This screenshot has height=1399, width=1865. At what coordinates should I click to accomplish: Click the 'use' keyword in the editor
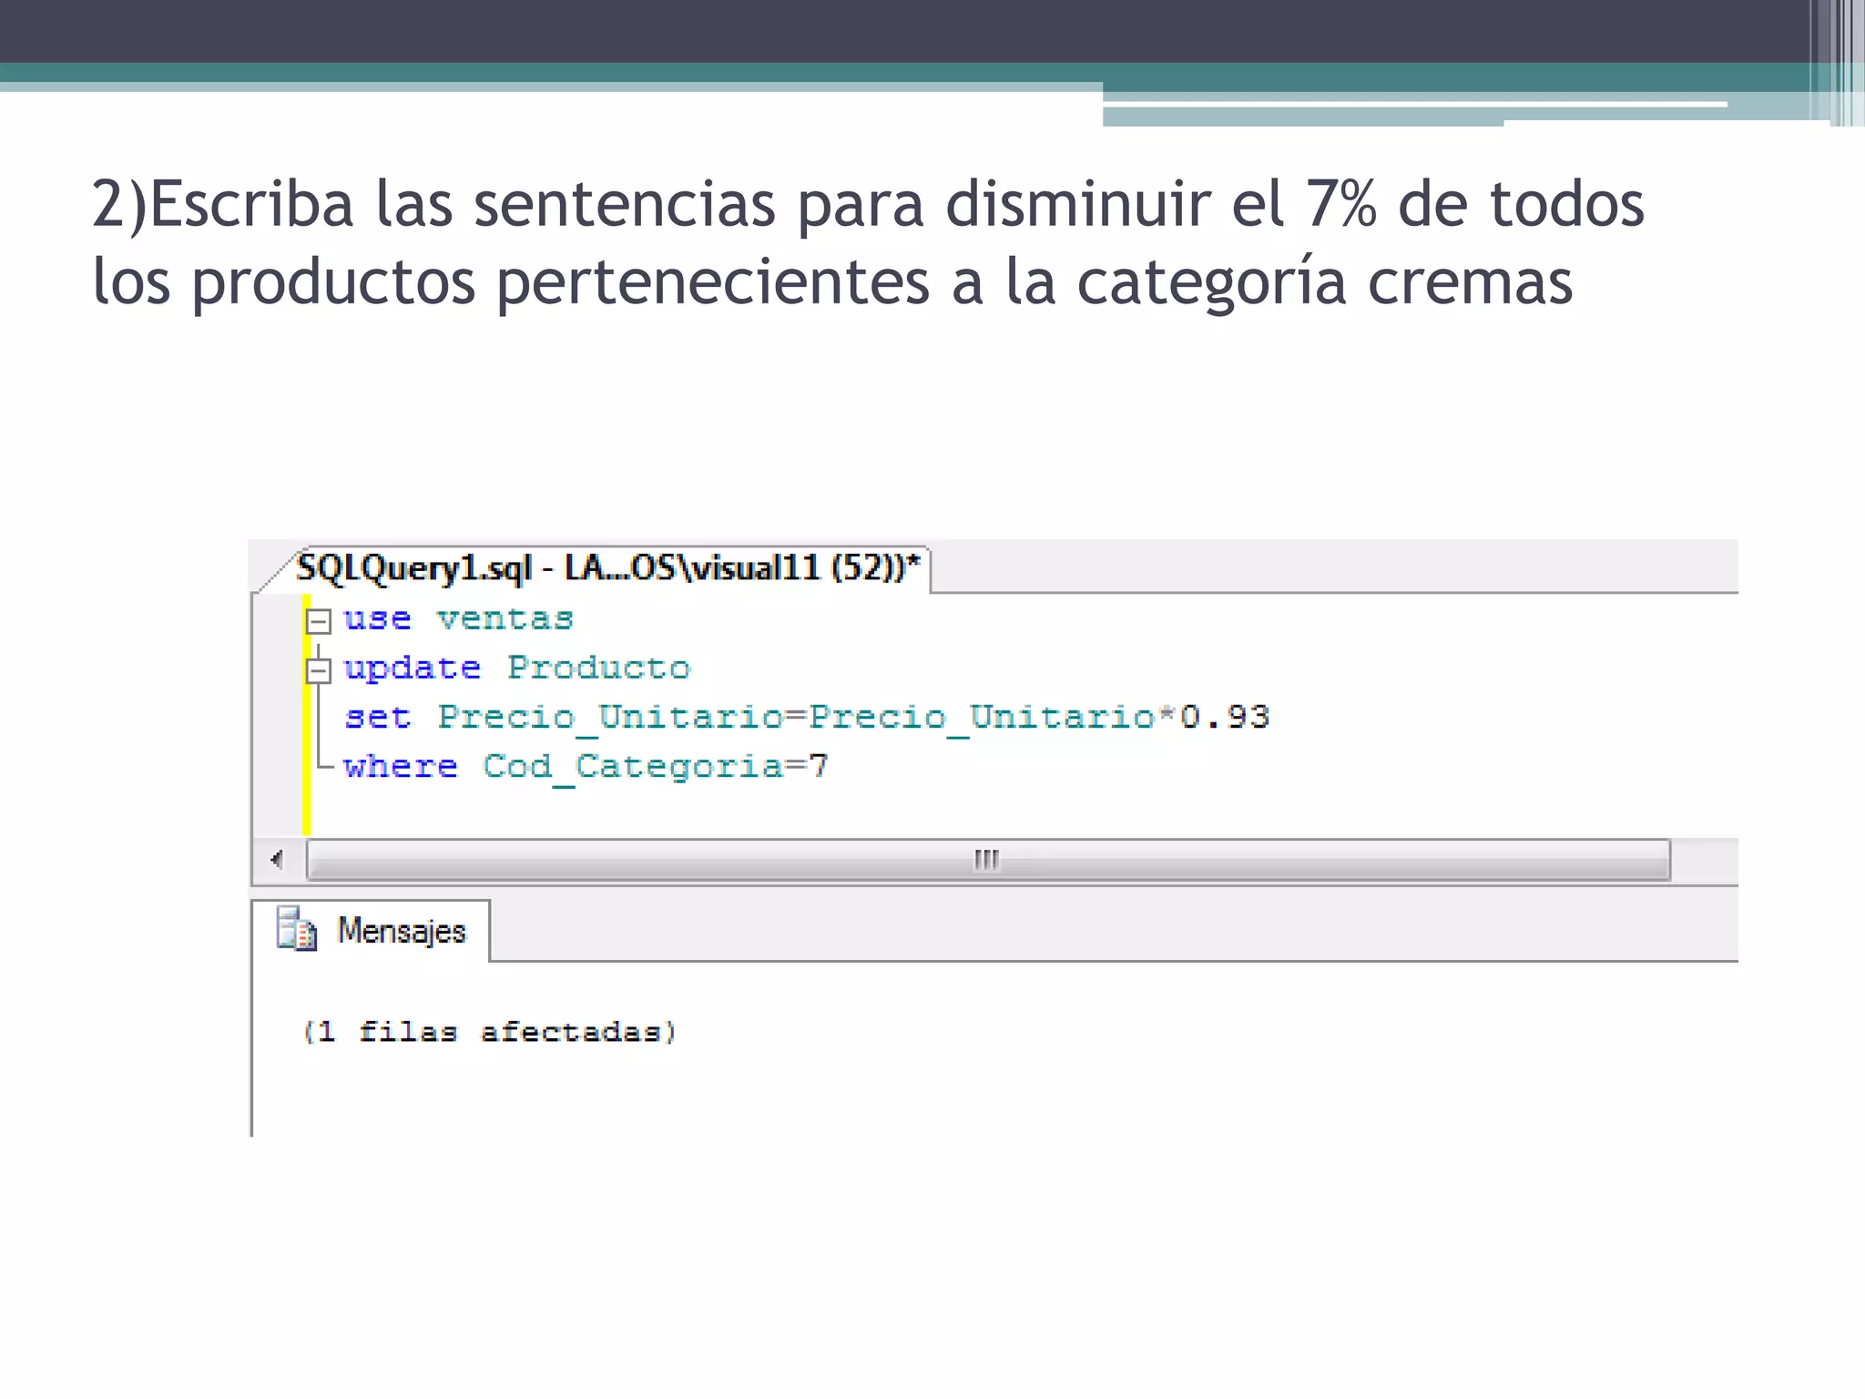[x=377, y=619]
